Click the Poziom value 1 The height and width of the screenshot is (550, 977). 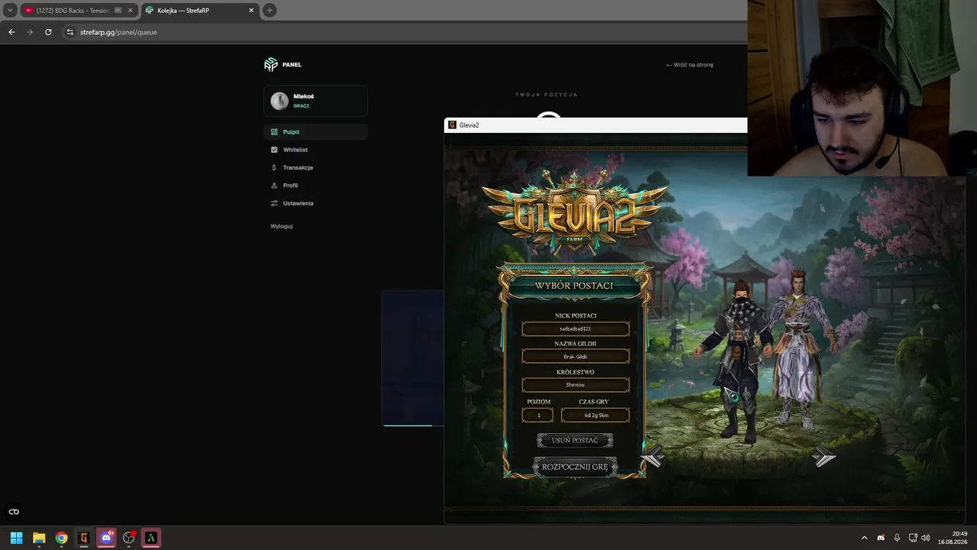point(538,415)
